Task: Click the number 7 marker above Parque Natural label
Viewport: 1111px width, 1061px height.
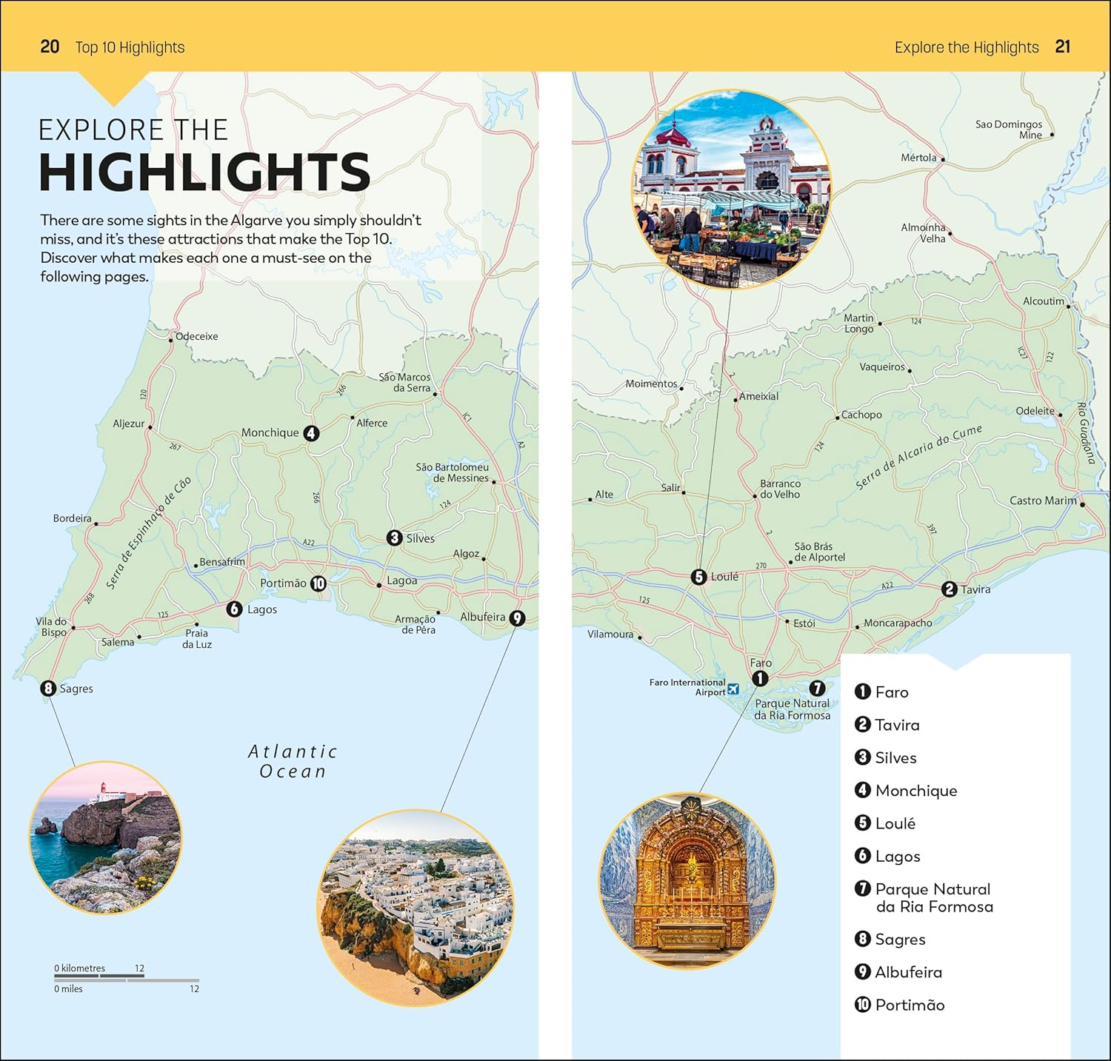Action: click(817, 688)
